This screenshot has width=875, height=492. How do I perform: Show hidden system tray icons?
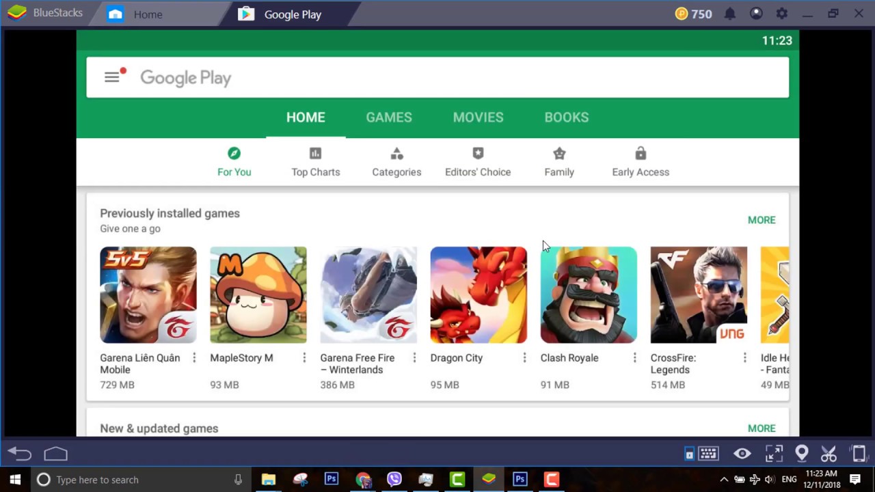(x=724, y=480)
